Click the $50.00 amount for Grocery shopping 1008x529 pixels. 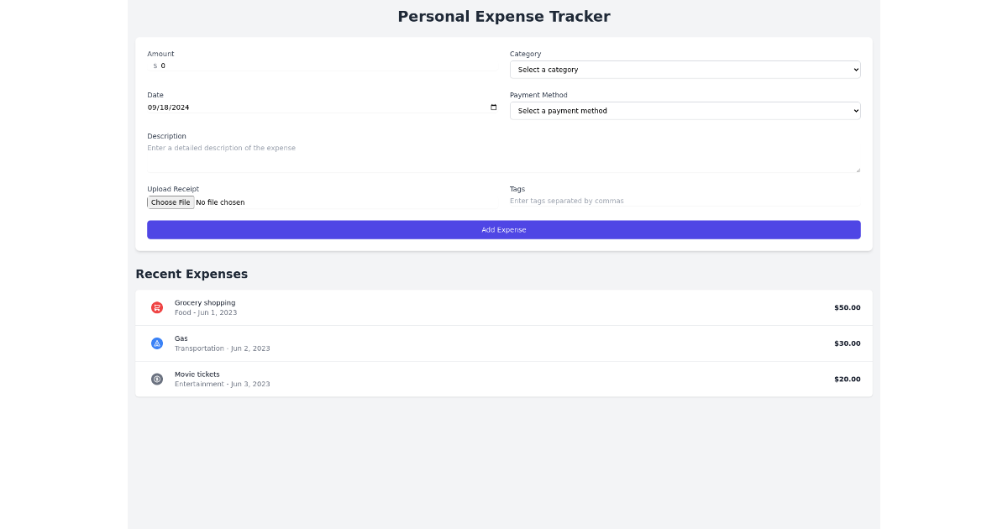[x=847, y=307]
